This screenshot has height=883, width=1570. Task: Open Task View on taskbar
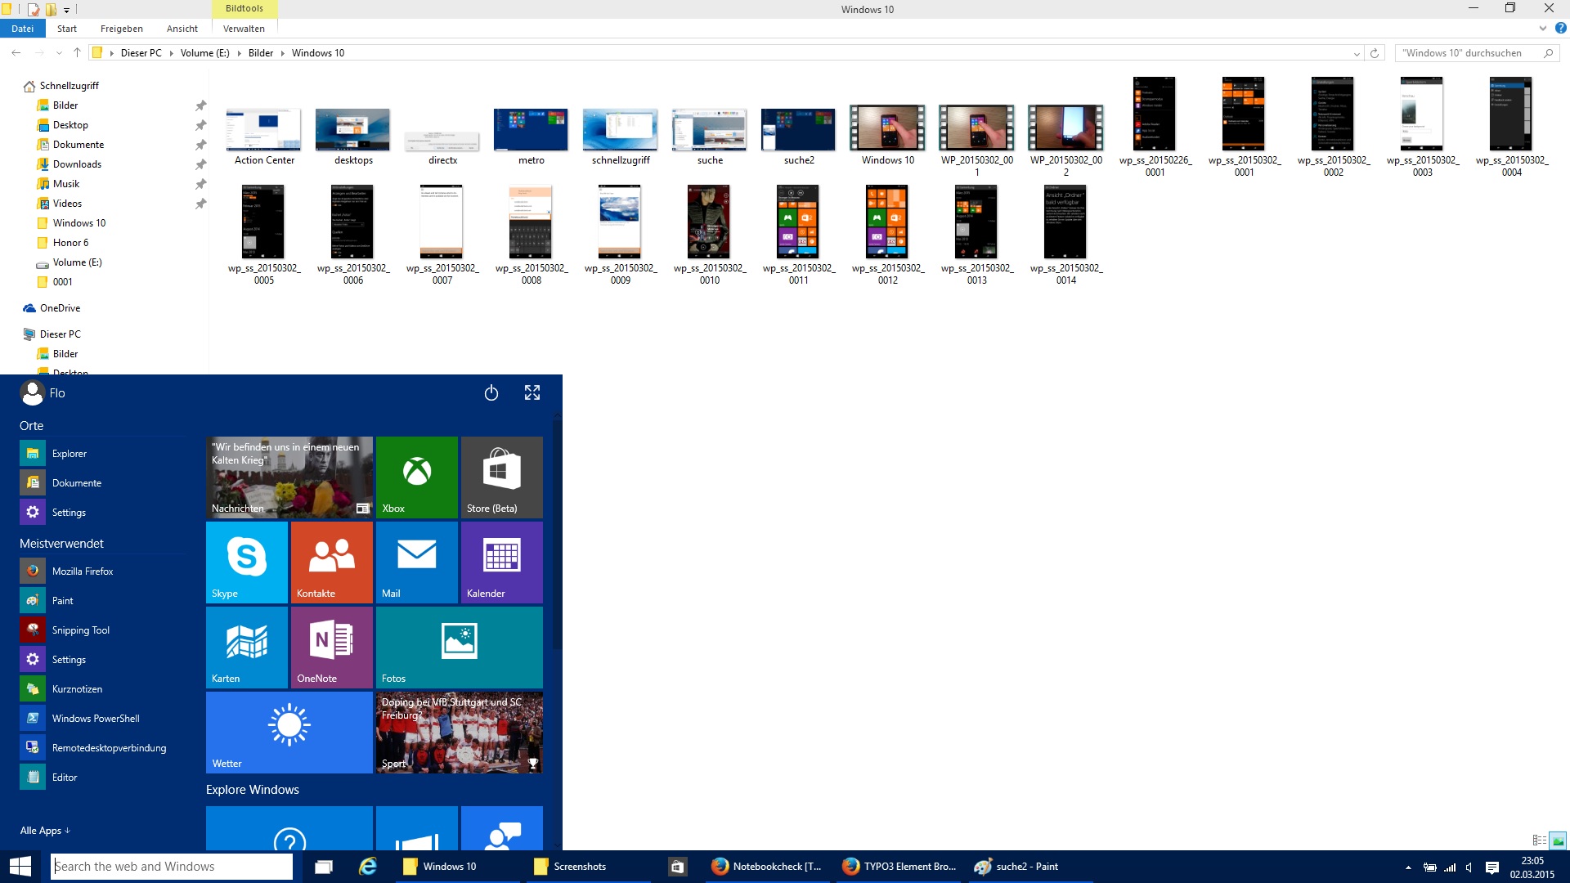(x=324, y=867)
